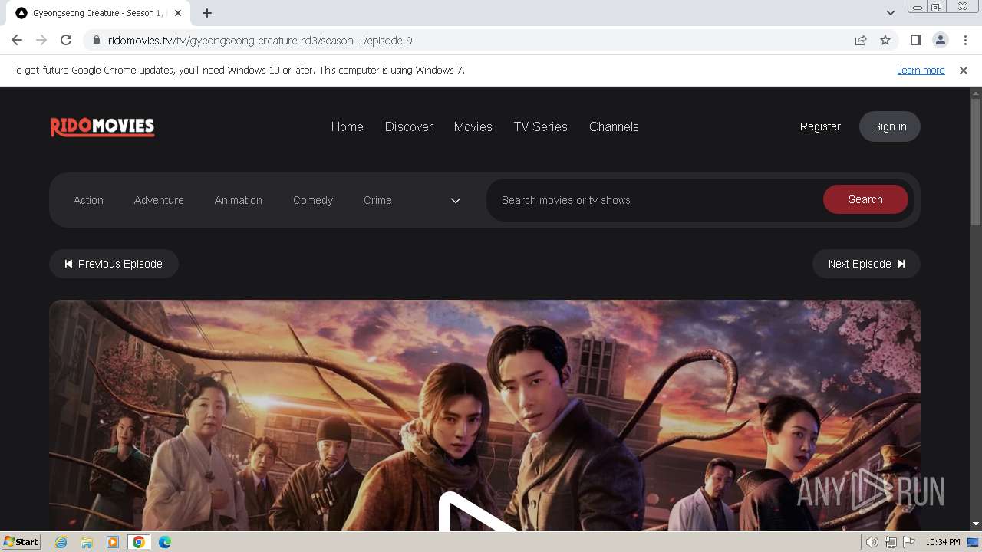Select Crime genre

pos(377,200)
